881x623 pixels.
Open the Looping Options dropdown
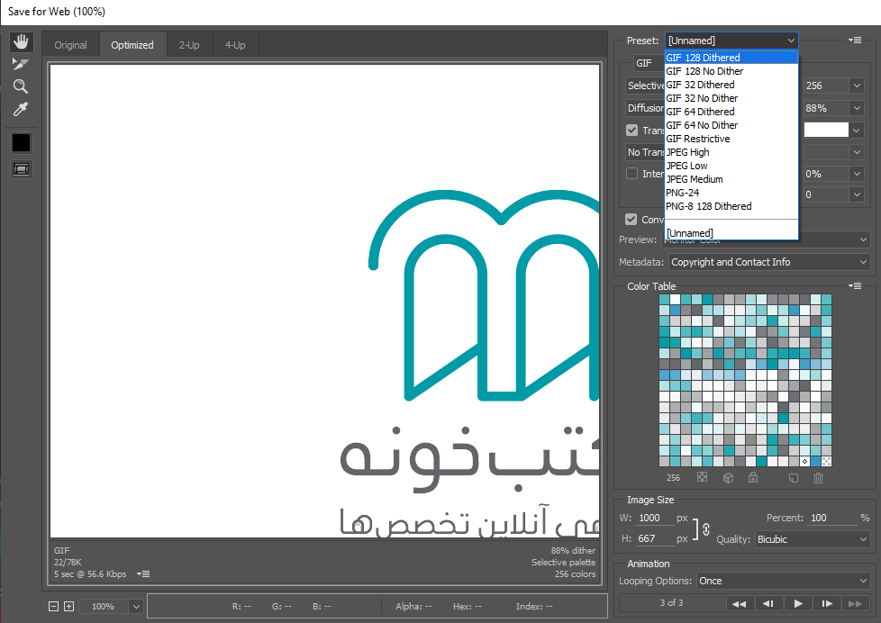(x=783, y=581)
